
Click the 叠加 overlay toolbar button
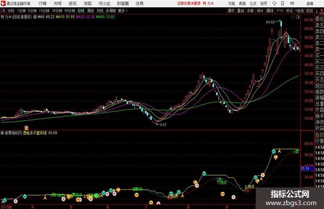coord(241,11)
